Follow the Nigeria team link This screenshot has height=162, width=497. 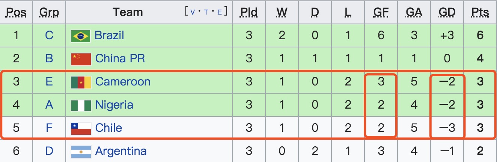point(114,105)
